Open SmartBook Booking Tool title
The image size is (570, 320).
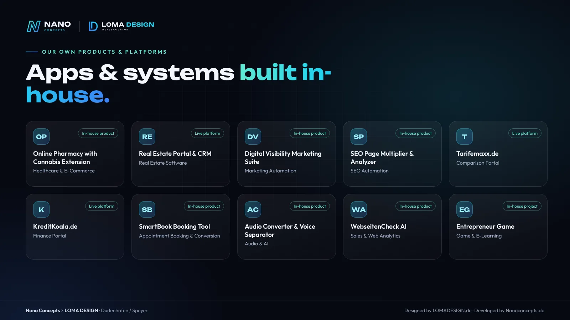pos(174,226)
